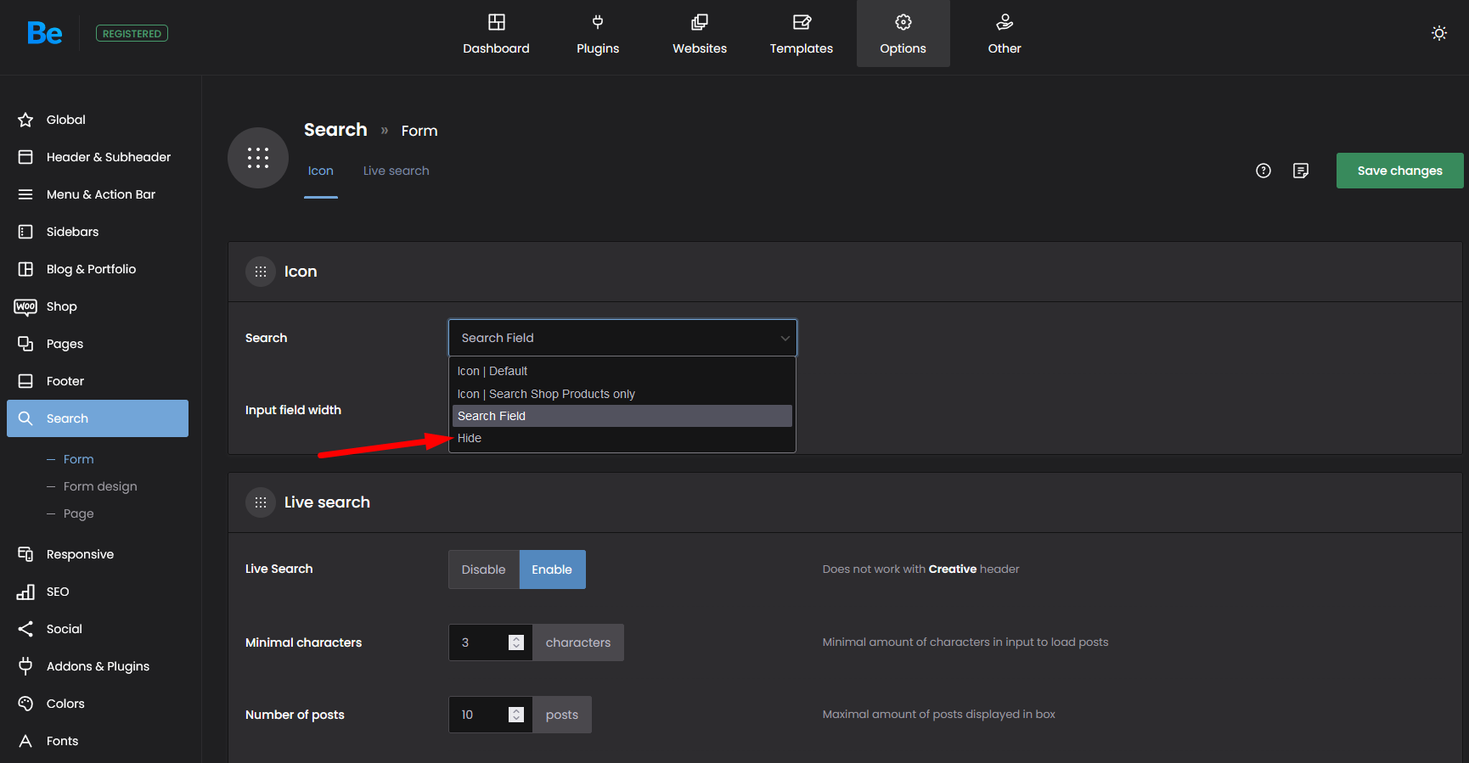Screen dimensions: 1469x763
Task: Click Save changes button
Action: point(1399,171)
